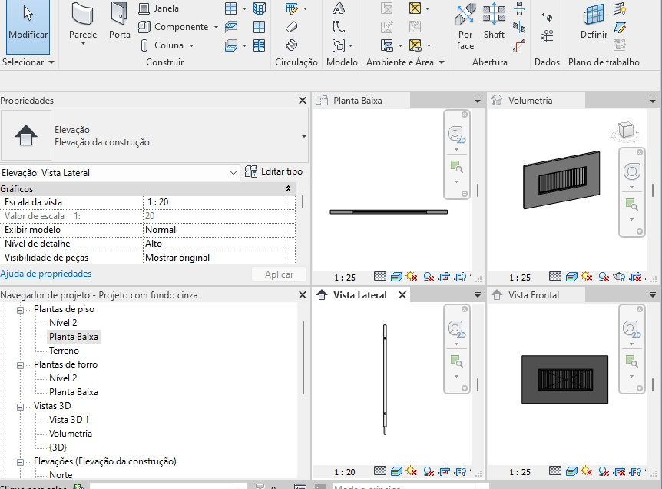Switch to the Planta Baixa view tab
This screenshot has height=489, width=662.
[x=362, y=101]
